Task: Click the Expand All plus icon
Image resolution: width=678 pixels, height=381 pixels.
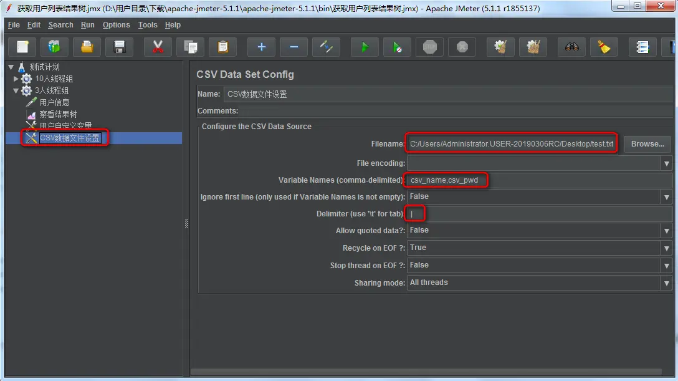Action: point(261,47)
